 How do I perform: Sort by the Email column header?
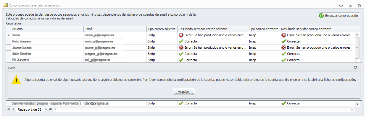(115, 29)
